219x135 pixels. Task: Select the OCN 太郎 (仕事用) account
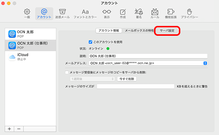[30, 45]
